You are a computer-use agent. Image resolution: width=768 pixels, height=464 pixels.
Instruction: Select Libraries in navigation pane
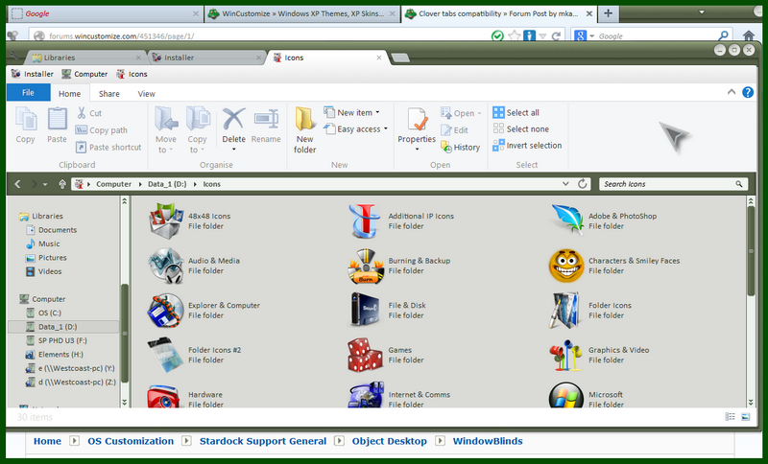pos(47,216)
